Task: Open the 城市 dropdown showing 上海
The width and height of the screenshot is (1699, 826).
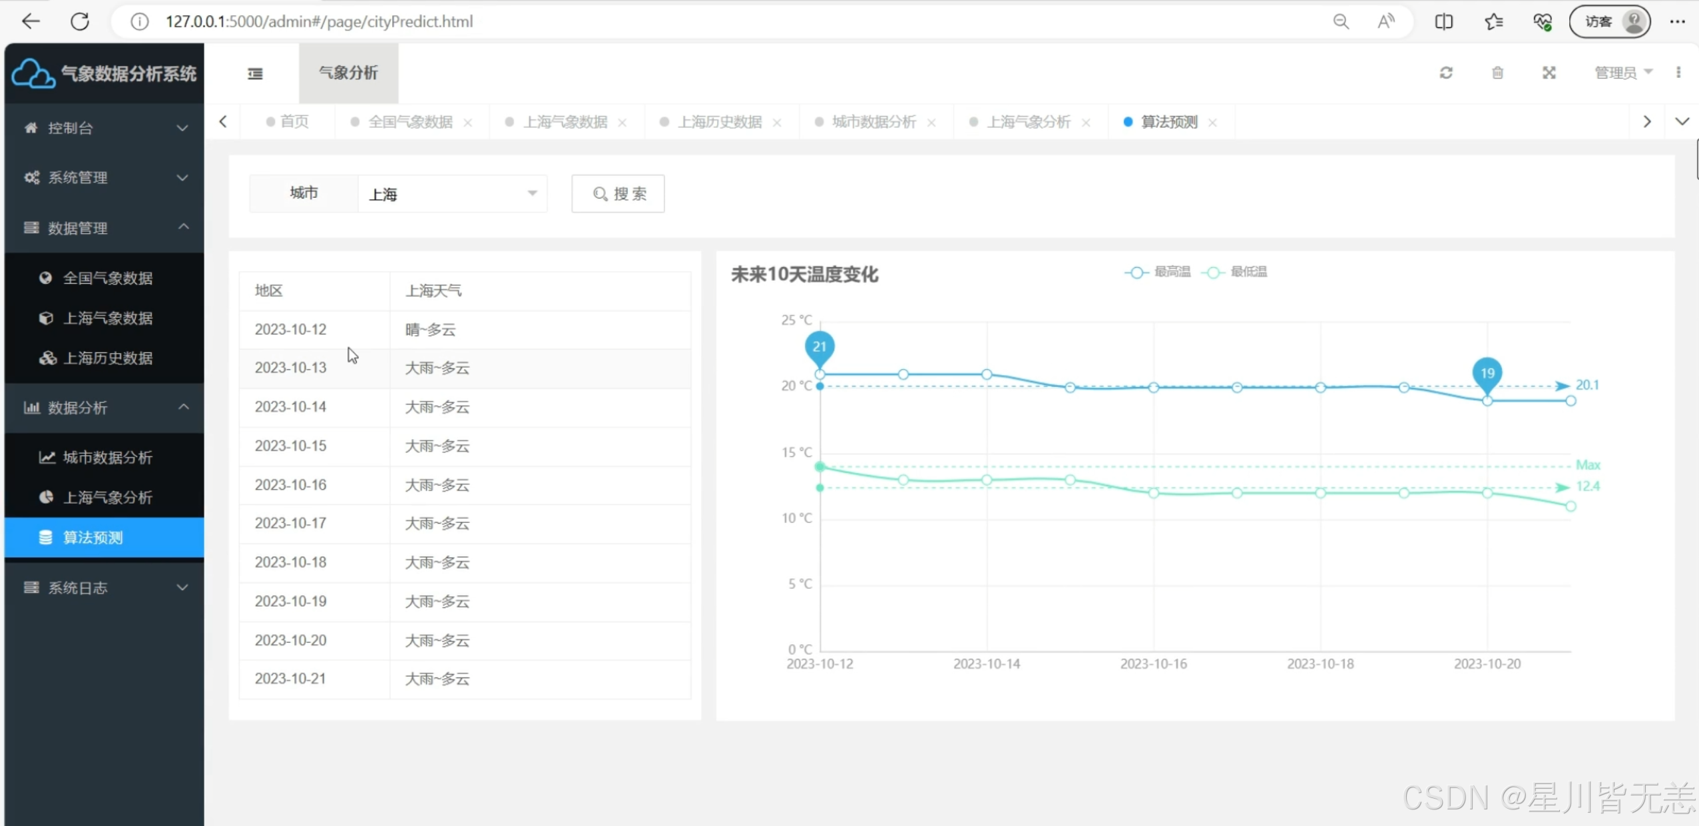Action: click(x=453, y=194)
